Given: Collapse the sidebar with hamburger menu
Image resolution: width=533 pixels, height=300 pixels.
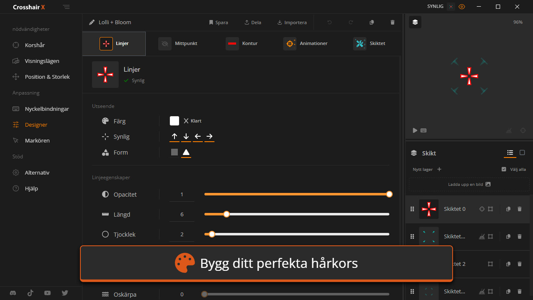Looking at the screenshot, I should click(x=67, y=7).
